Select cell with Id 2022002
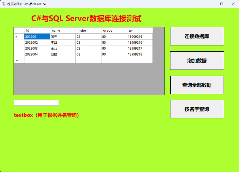 tap(37, 43)
